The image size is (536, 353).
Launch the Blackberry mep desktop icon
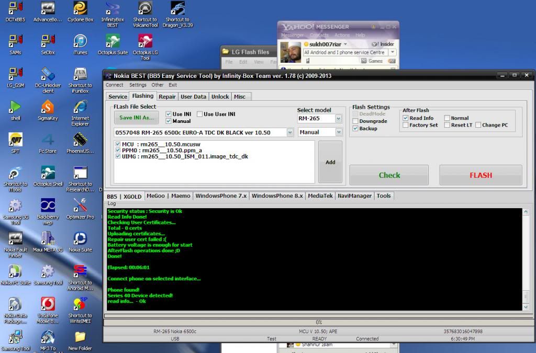click(x=48, y=212)
